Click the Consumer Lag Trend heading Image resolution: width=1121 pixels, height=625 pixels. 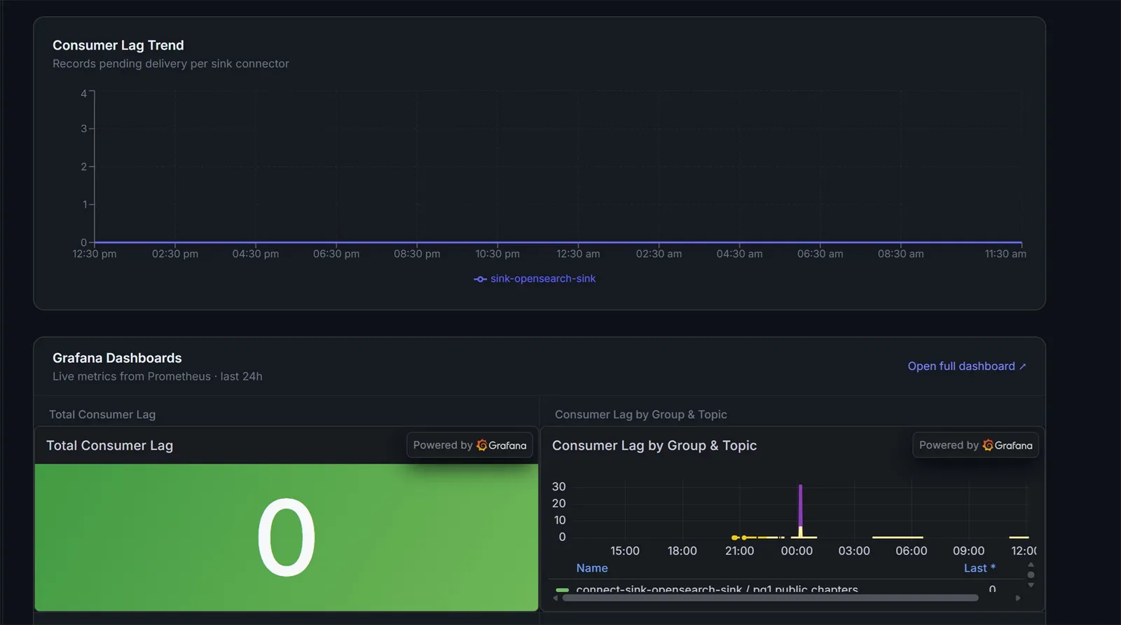[x=118, y=45]
